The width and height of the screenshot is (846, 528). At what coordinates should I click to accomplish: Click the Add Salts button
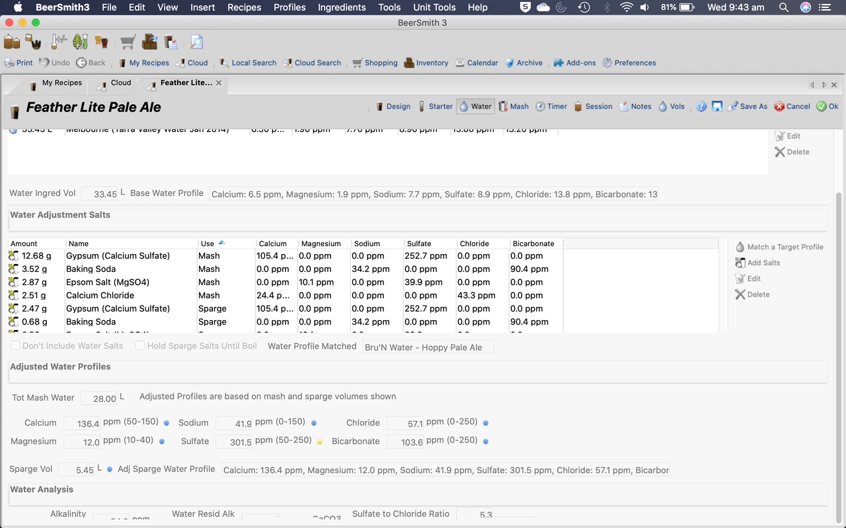(757, 263)
